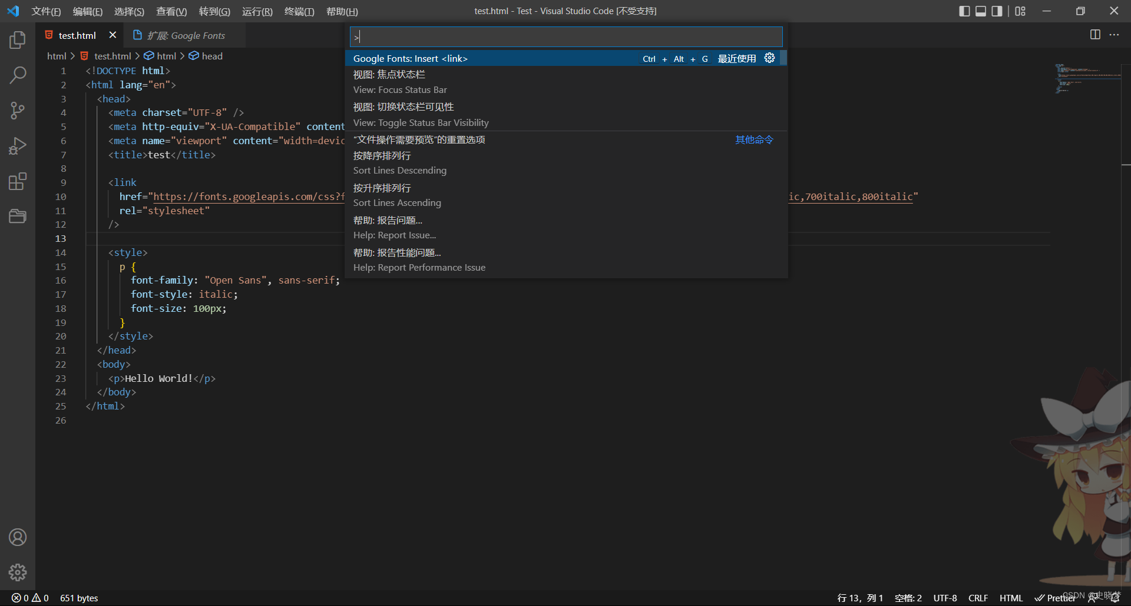Toggle the primary sidebar visibility icon
The width and height of the screenshot is (1131, 606).
(964, 11)
